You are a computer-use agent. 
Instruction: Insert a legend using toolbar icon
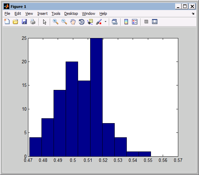[x=135, y=21]
